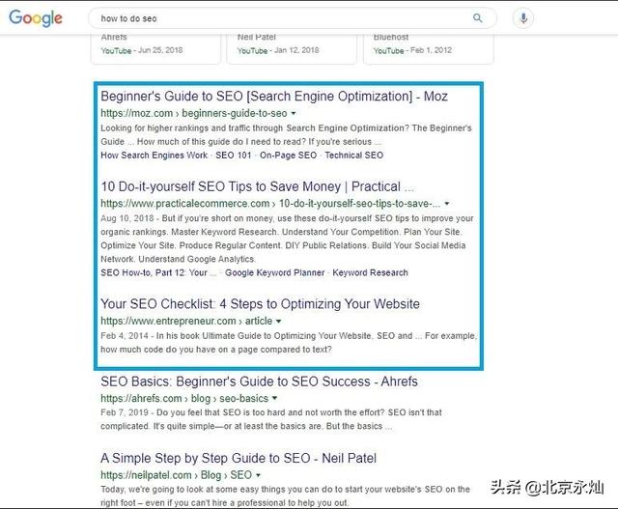The height and width of the screenshot is (509, 618).
Task: Open 'How Search Engines Work' sitelink
Action: click(154, 156)
